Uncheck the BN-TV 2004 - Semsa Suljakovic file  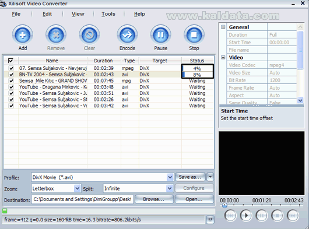click(x=11, y=75)
